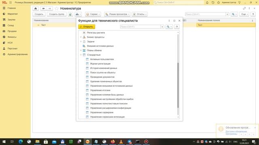The image size is (259, 145).
Task: Add Номенклатура to favorites with star
Action: point(57,8)
